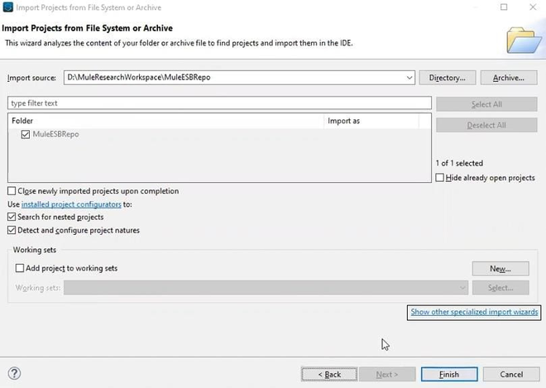Click the Archive... button
Screen dimensions: 546x388
click(509, 78)
